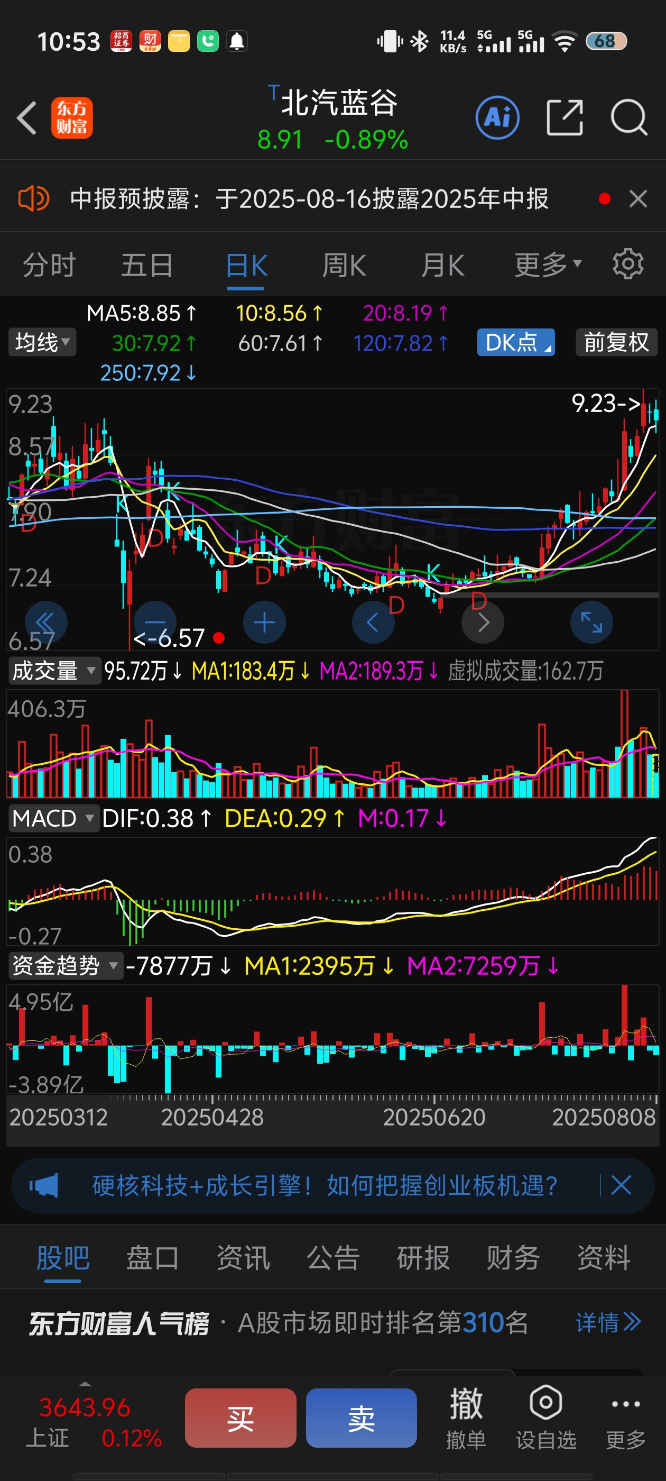The image size is (666, 1481).
Task: Open the 资金趋势 indicator dropdown
Action: click(x=66, y=965)
